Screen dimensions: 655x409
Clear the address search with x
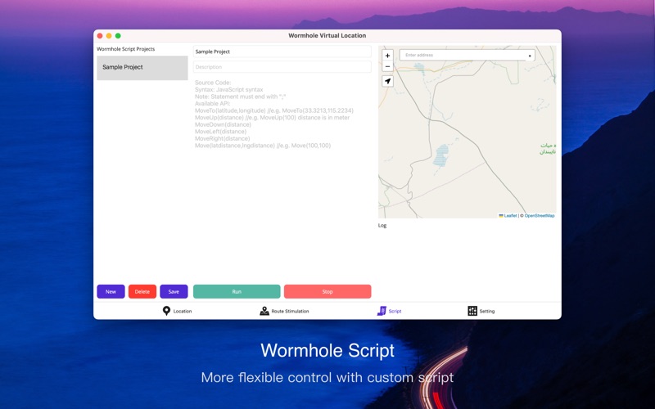530,56
